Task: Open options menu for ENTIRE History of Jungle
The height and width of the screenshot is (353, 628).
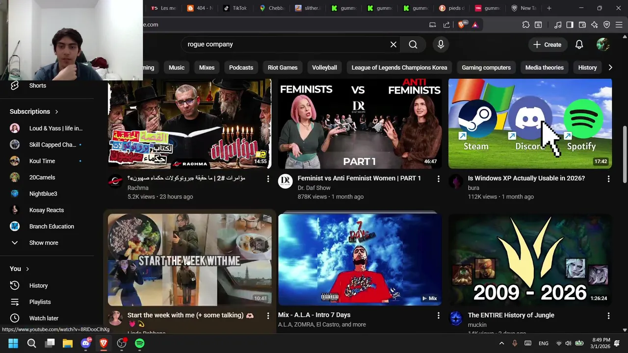Action: coord(608,316)
